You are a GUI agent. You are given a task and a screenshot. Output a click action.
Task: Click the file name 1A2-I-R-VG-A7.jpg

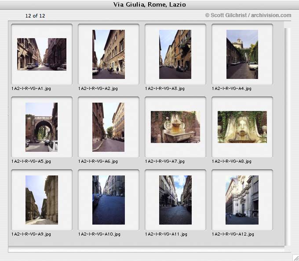(x=165, y=161)
